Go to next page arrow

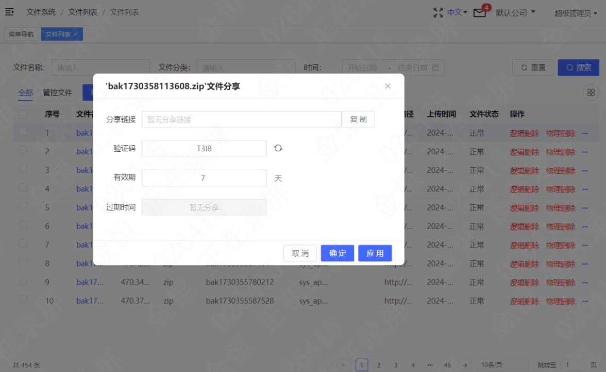point(465,365)
